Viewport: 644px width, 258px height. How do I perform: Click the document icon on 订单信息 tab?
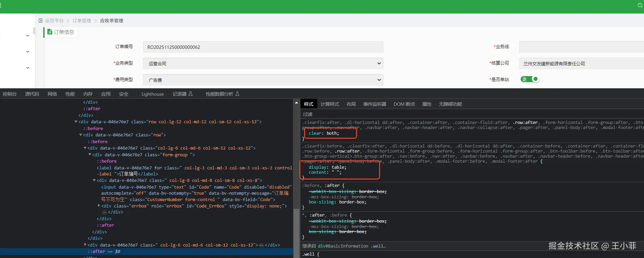[50, 32]
